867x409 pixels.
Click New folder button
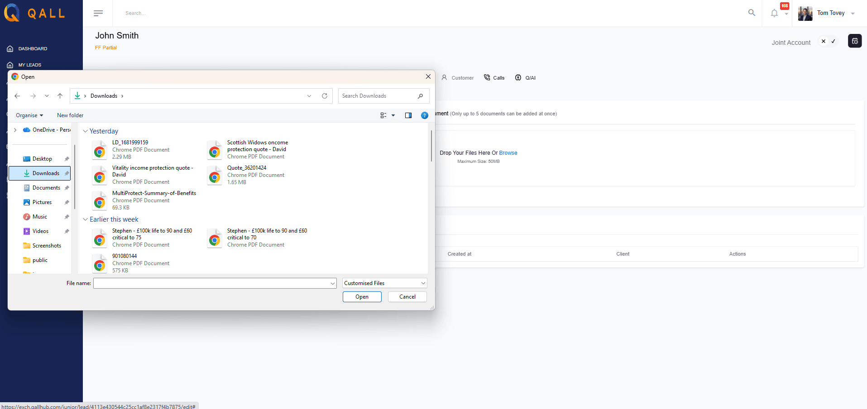tap(70, 115)
